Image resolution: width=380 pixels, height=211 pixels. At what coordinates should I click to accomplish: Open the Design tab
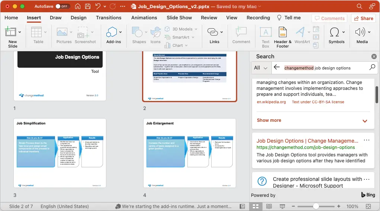point(78,18)
